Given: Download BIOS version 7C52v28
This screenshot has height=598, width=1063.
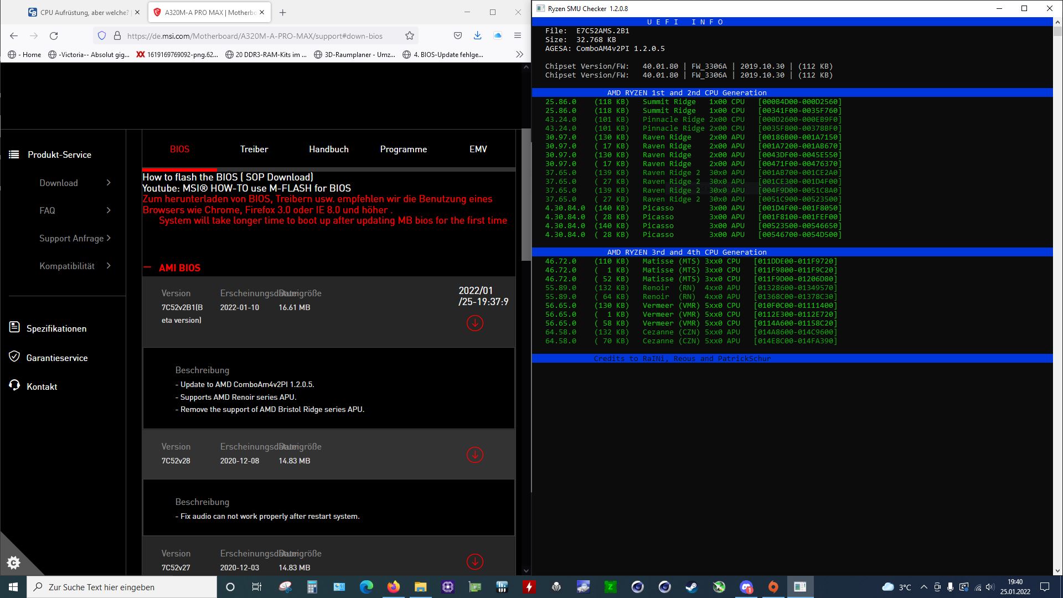Looking at the screenshot, I should point(474,455).
